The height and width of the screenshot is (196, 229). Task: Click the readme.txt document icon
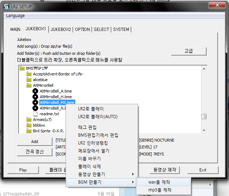coord(35,114)
